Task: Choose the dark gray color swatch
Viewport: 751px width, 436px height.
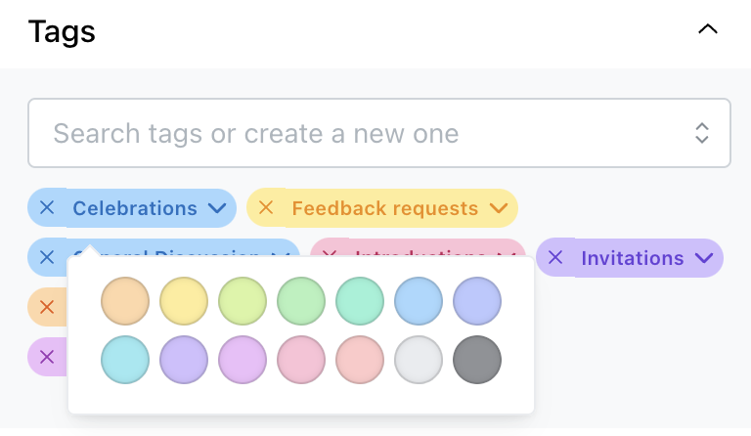Action: (x=477, y=360)
